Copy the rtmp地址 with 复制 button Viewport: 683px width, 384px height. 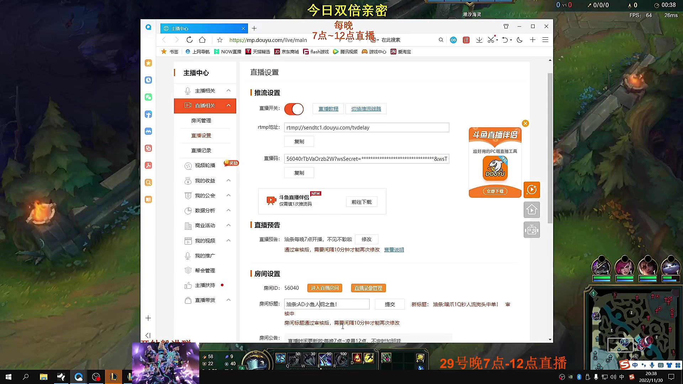(299, 142)
